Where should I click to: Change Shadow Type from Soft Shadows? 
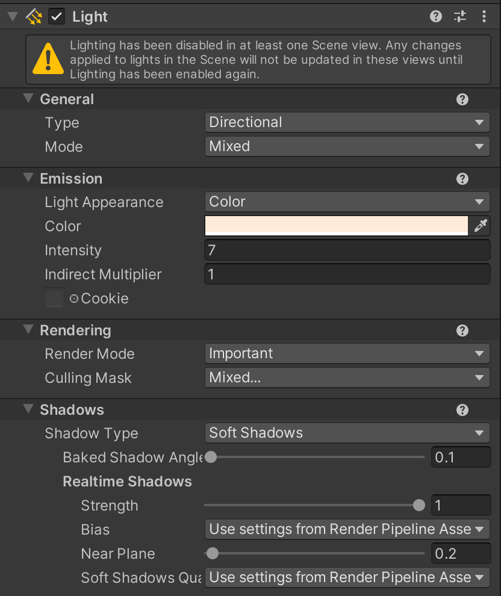tap(347, 433)
